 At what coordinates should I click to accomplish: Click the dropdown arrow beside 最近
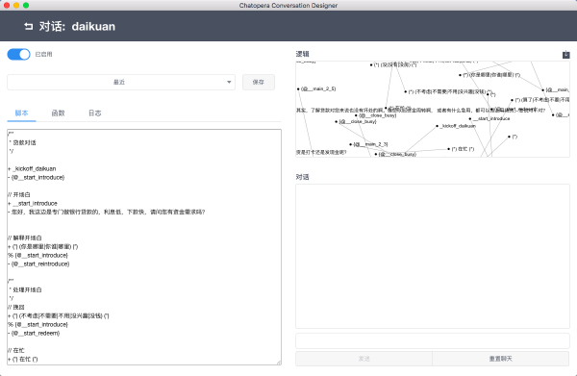(x=229, y=82)
